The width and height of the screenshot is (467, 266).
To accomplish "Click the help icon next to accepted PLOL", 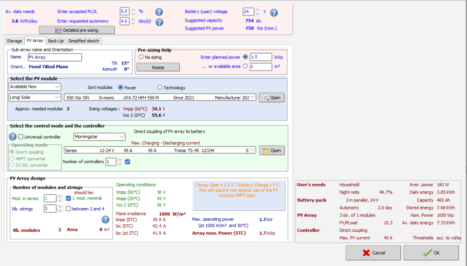I will click(159, 12).
